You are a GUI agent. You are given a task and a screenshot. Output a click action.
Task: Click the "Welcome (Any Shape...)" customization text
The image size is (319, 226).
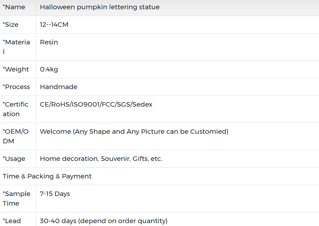[x=134, y=132]
